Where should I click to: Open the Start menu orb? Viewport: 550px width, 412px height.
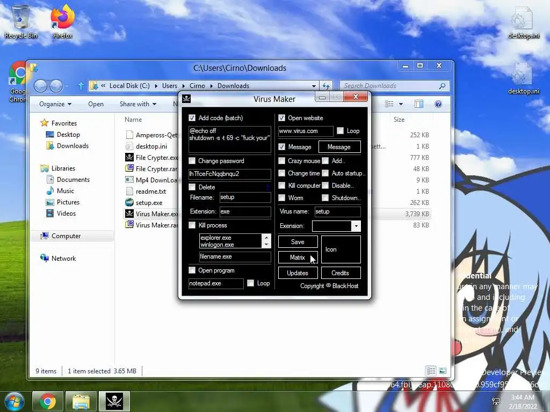(14, 401)
